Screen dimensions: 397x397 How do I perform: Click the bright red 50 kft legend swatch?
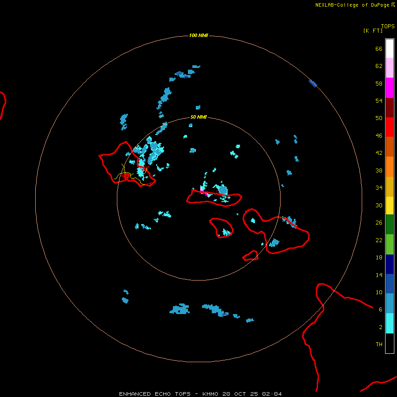pos(390,127)
